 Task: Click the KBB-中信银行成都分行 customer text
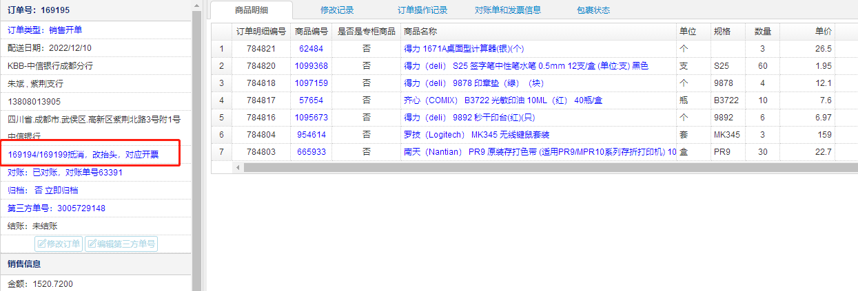[x=50, y=66]
